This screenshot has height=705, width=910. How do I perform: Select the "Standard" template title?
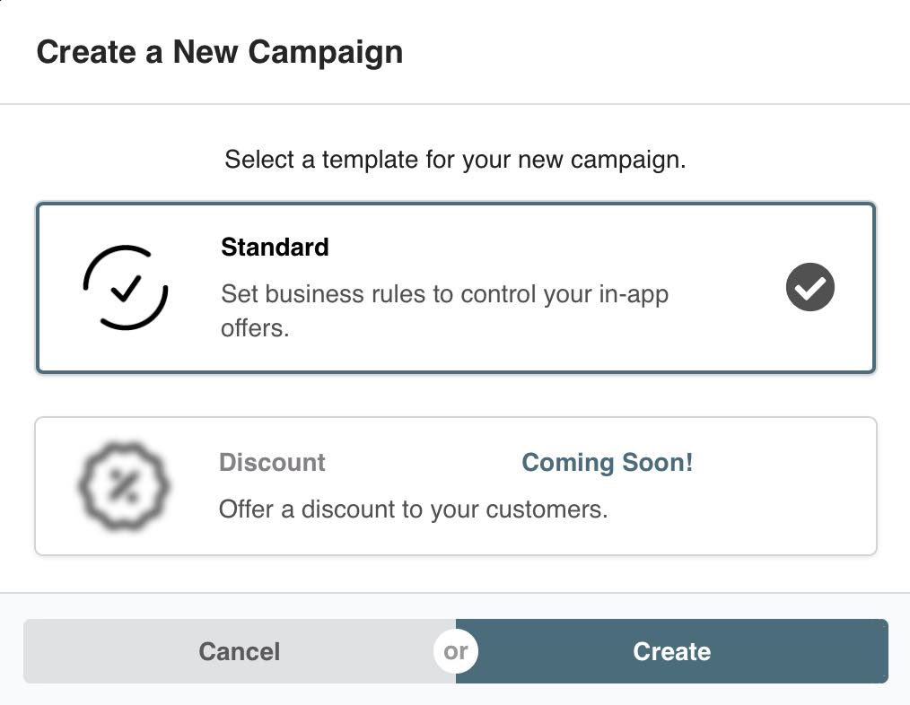tap(275, 247)
